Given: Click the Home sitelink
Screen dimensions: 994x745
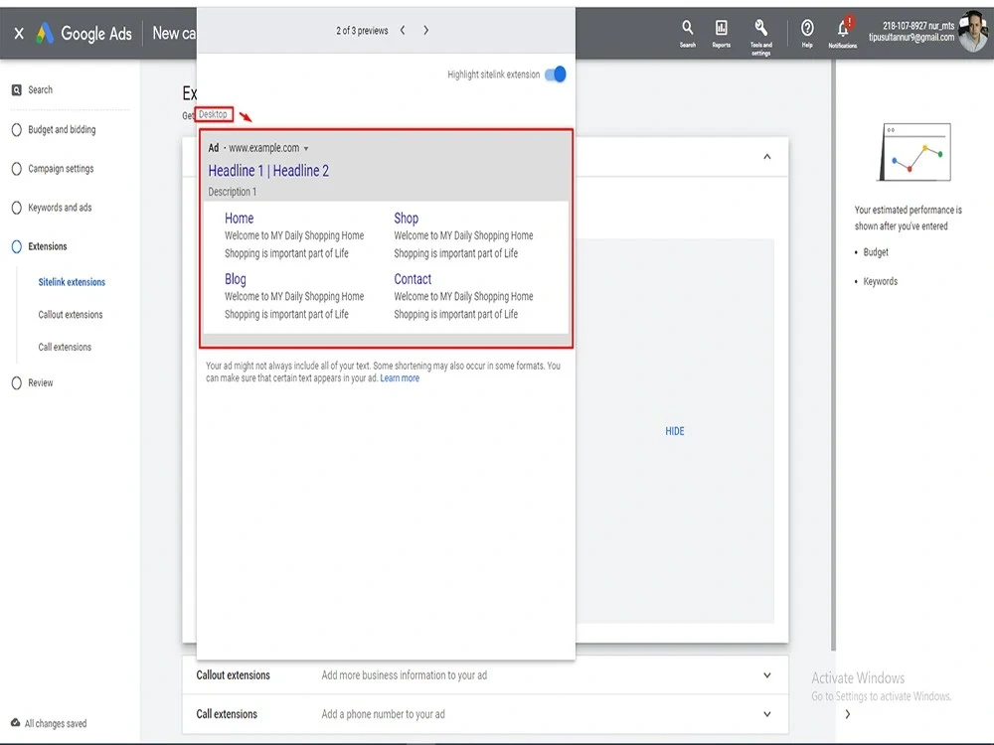Looking at the screenshot, I should click(x=239, y=219).
